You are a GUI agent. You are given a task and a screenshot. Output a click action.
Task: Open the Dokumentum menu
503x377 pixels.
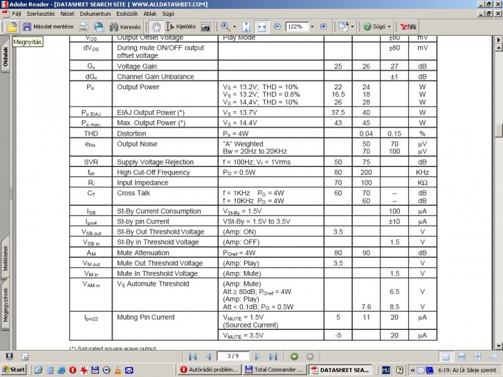coord(96,14)
